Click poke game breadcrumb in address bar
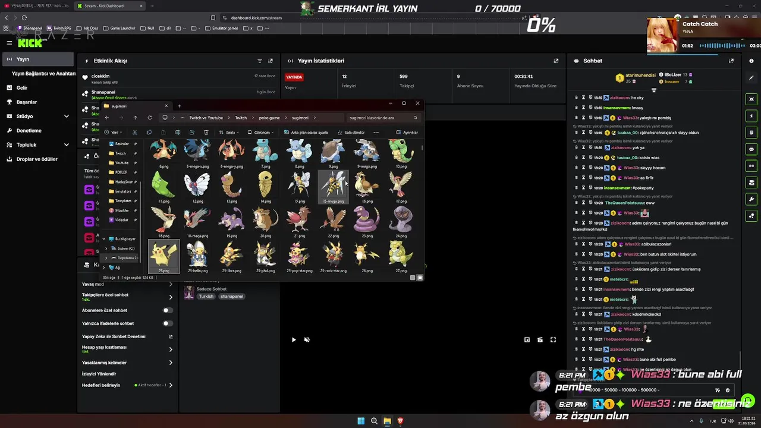The image size is (761, 428). click(x=269, y=118)
